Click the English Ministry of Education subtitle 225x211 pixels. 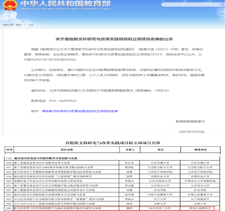(51, 10)
